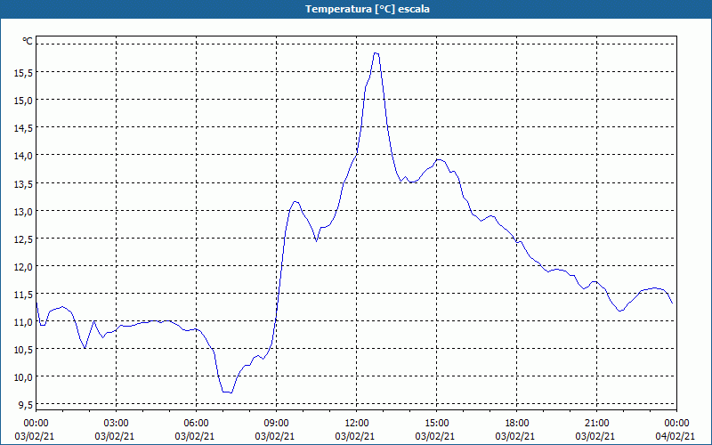
Task: Click the 15:00 time axis label
Action: coord(436,424)
